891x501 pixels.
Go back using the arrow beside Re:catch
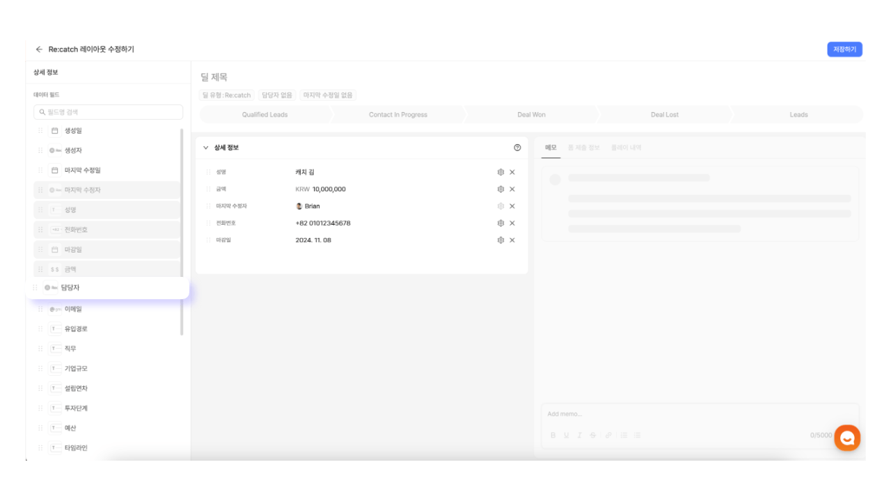[x=39, y=49]
